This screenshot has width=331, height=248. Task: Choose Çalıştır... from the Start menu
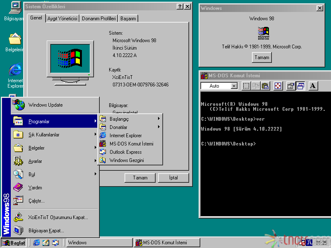(36, 201)
